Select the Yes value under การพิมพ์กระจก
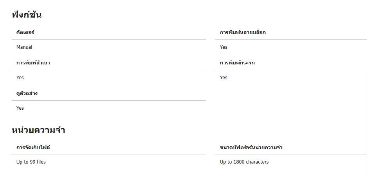This screenshot has height=178, width=367. click(x=224, y=78)
